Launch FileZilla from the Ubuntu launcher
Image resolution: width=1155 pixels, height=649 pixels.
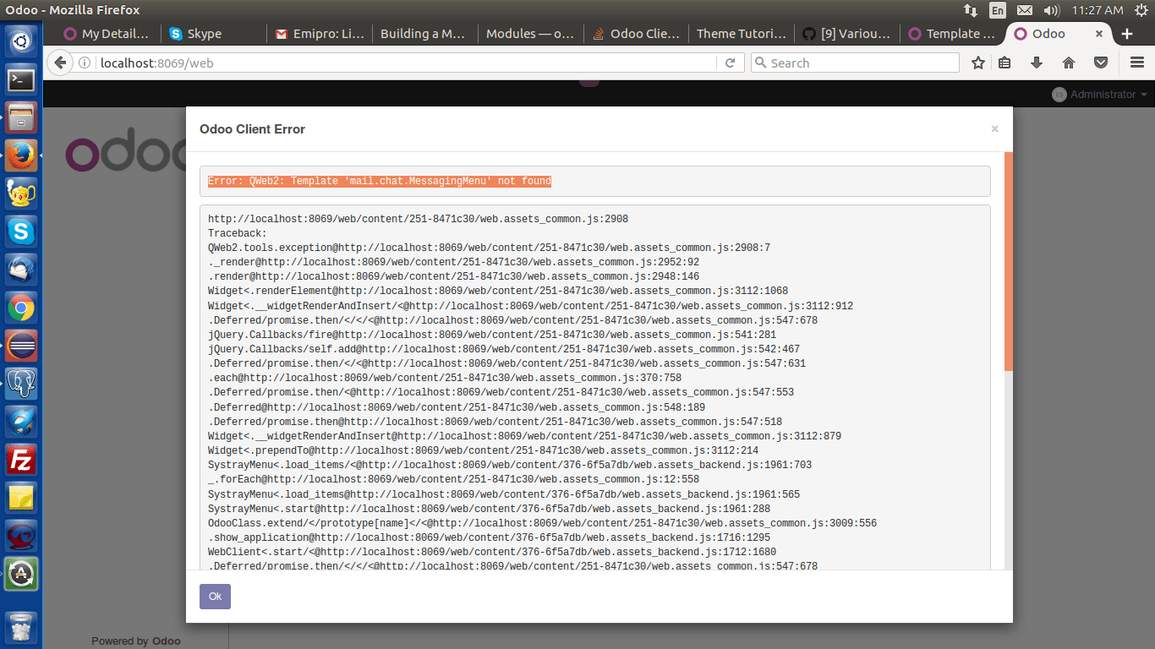[x=20, y=460]
